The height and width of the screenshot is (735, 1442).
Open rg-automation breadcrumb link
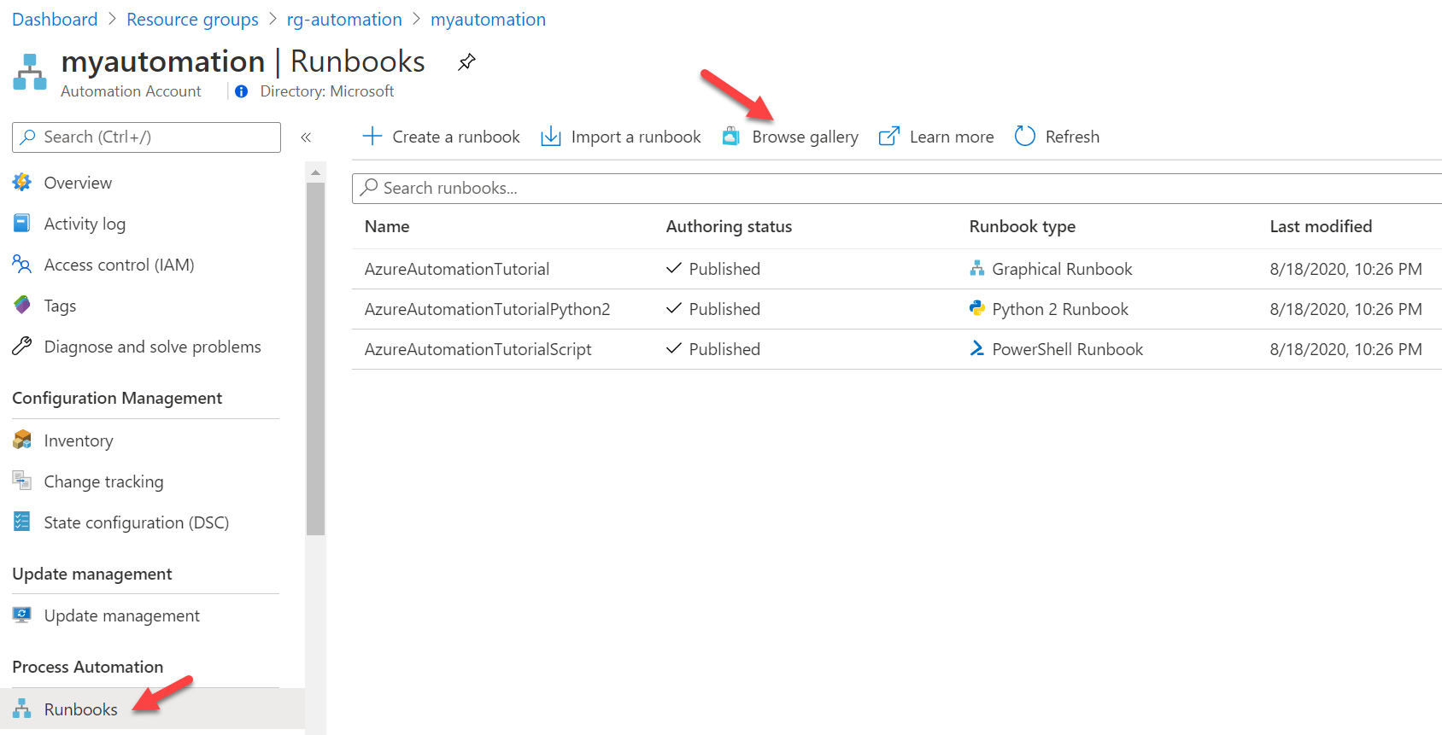pyautogui.click(x=344, y=20)
